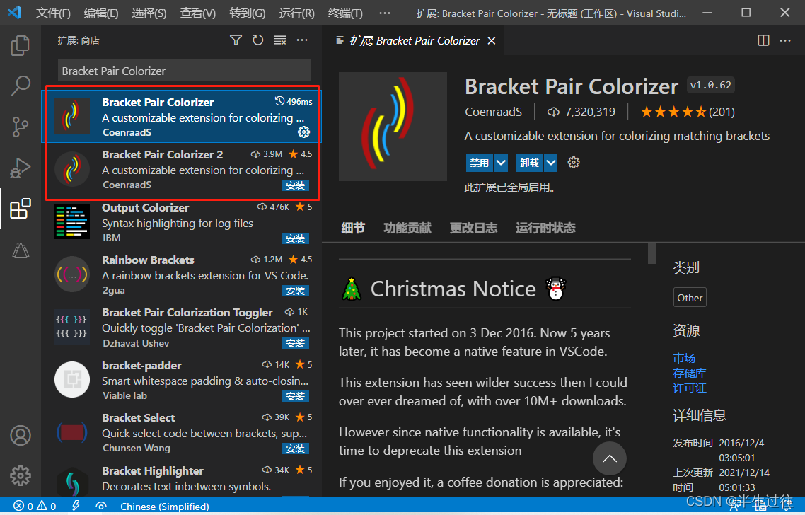Select Bracket Highlighter in extension list
The image size is (805, 515).
pyautogui.click(x=181, y=478)
